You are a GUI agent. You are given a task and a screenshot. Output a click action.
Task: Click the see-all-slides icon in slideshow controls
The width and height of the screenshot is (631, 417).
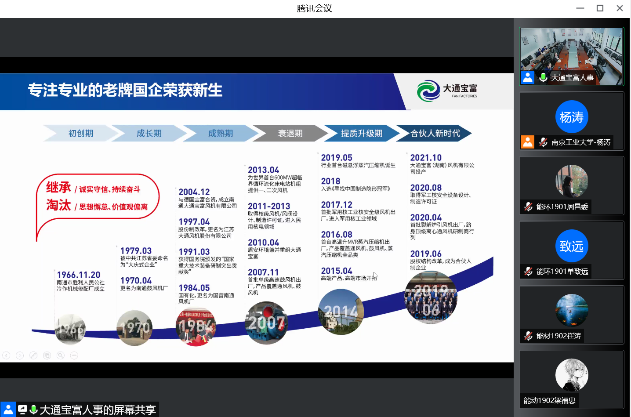click(47, 355)
